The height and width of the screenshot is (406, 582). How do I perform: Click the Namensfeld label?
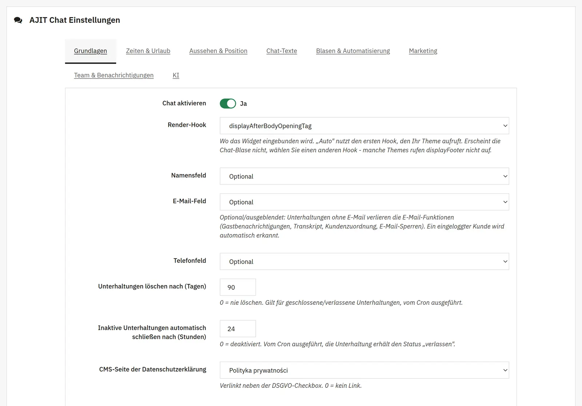click(x=188, y=175)
